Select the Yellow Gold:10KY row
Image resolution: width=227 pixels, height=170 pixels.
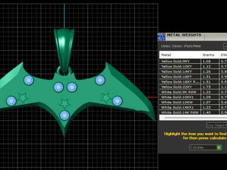[193, 66]
